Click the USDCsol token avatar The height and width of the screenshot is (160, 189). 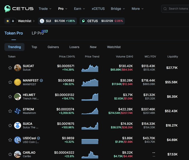pos(18,140)
